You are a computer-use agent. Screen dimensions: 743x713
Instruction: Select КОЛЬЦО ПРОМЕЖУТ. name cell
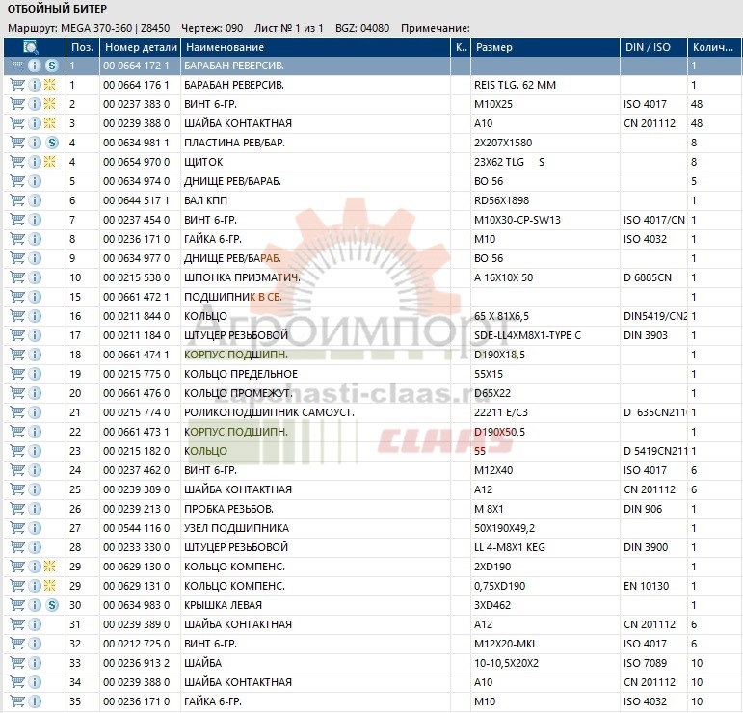(x=238, y=393)
